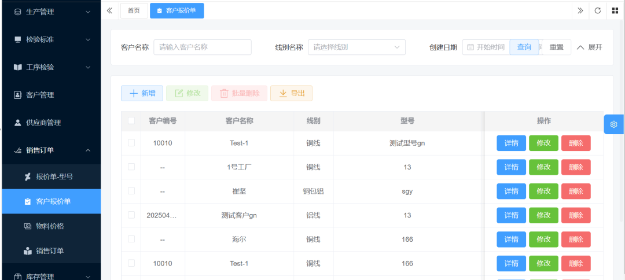The image size is (625, 280).
Task: Focus the 客户名称 input field
Action: tap(202, 47)
